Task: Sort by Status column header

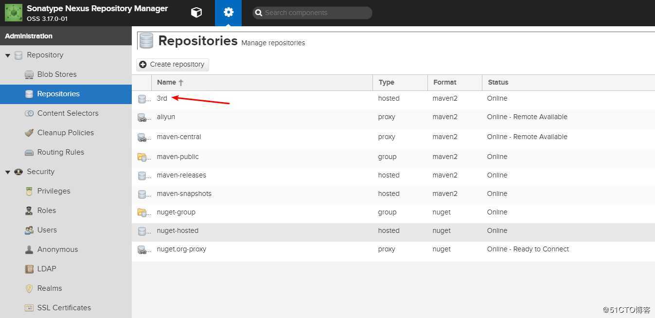Action: coord(568,83)
